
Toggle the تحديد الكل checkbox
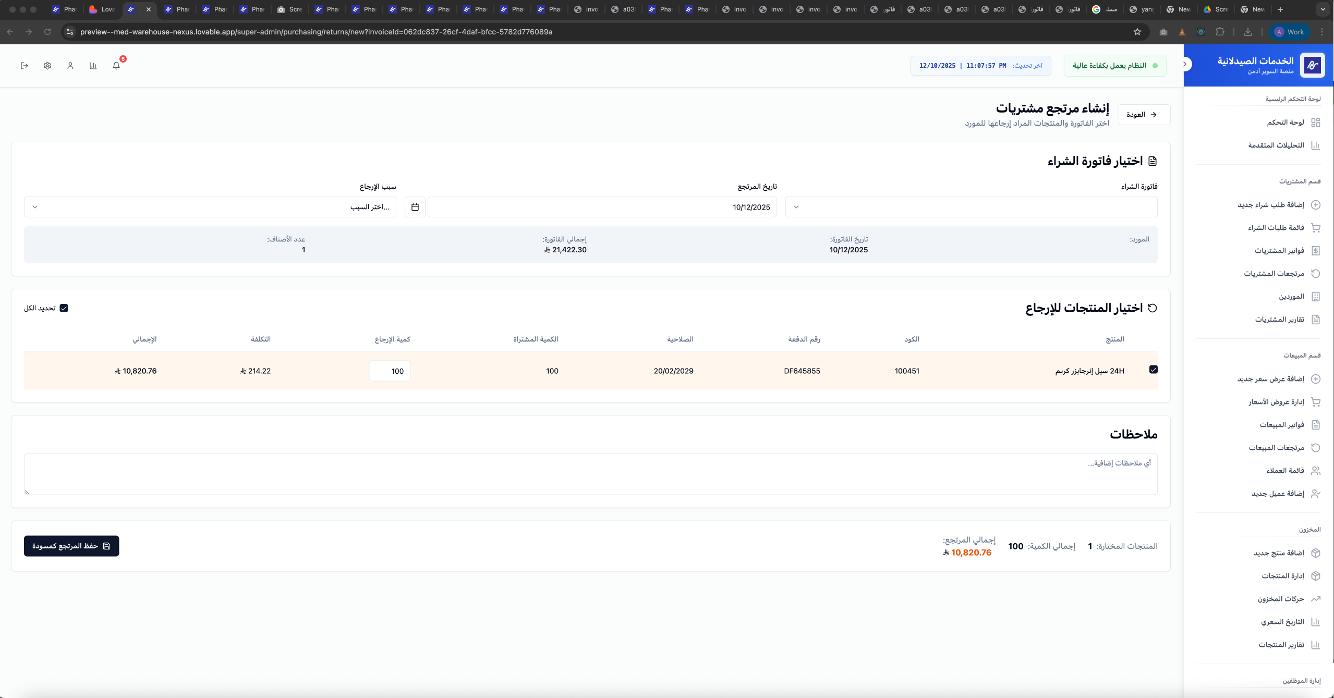click(x=64, y=308)
